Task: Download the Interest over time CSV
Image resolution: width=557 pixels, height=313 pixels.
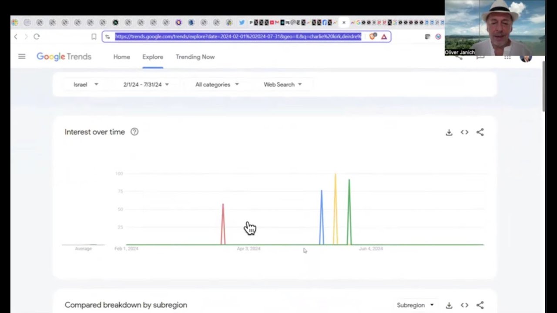Action: coord(449,132)
